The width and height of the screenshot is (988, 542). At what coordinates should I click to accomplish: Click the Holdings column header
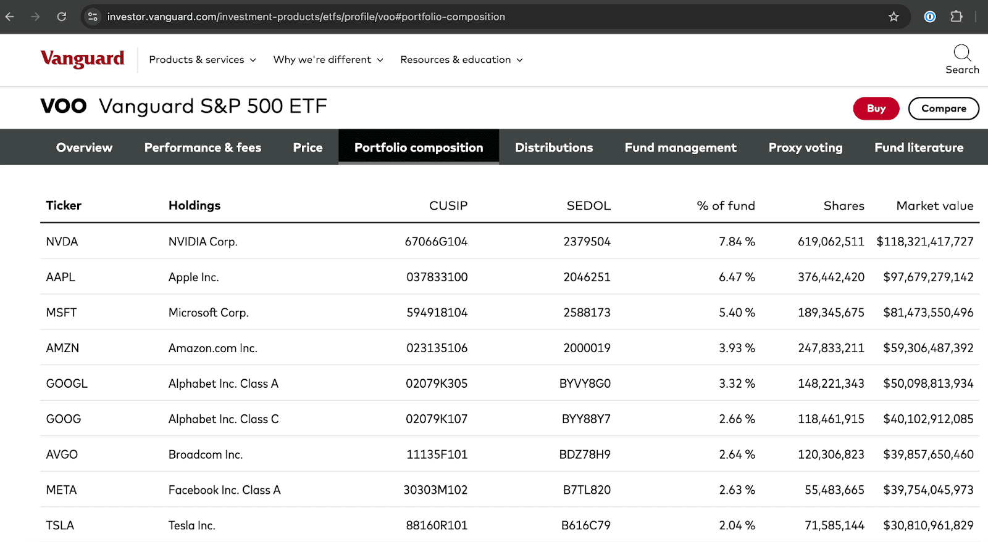[195, 205]
